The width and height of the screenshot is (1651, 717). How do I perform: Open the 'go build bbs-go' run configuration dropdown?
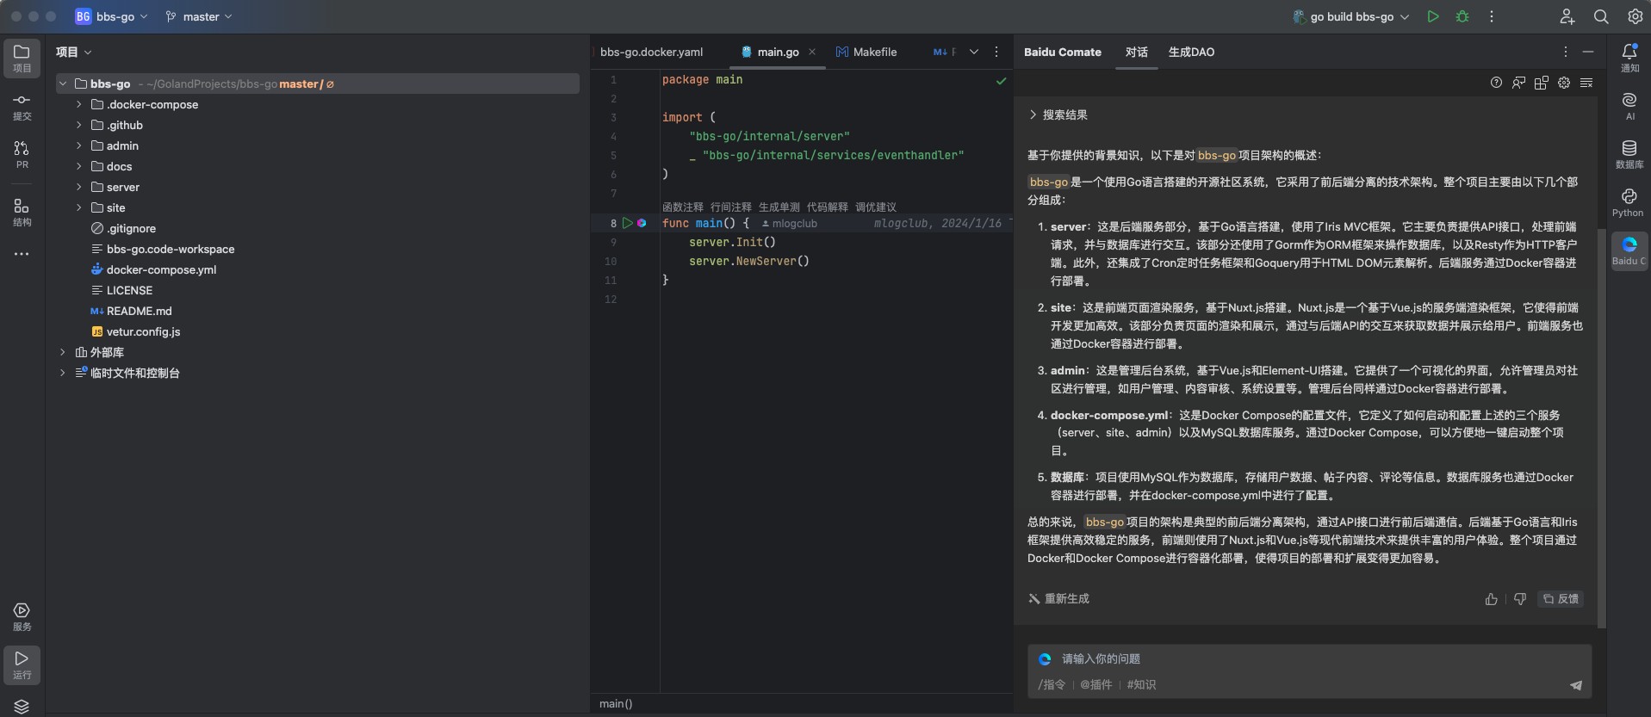[1351, 16]
